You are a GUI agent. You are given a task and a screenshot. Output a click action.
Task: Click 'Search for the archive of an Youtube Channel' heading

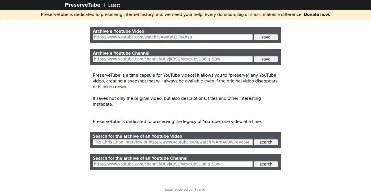tap(140, 158)
